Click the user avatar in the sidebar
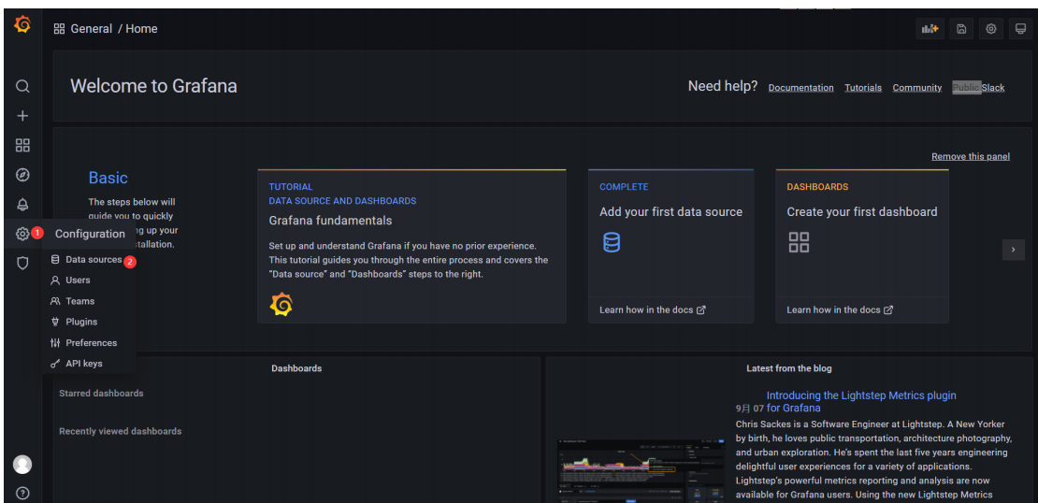The image size is (1038, 503). tap(22, 465)
